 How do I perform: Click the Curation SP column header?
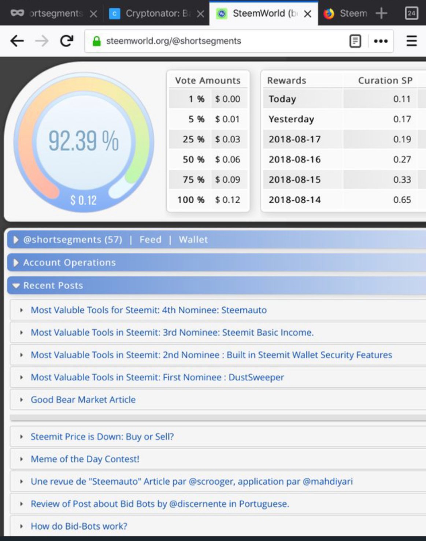(385, 81)
